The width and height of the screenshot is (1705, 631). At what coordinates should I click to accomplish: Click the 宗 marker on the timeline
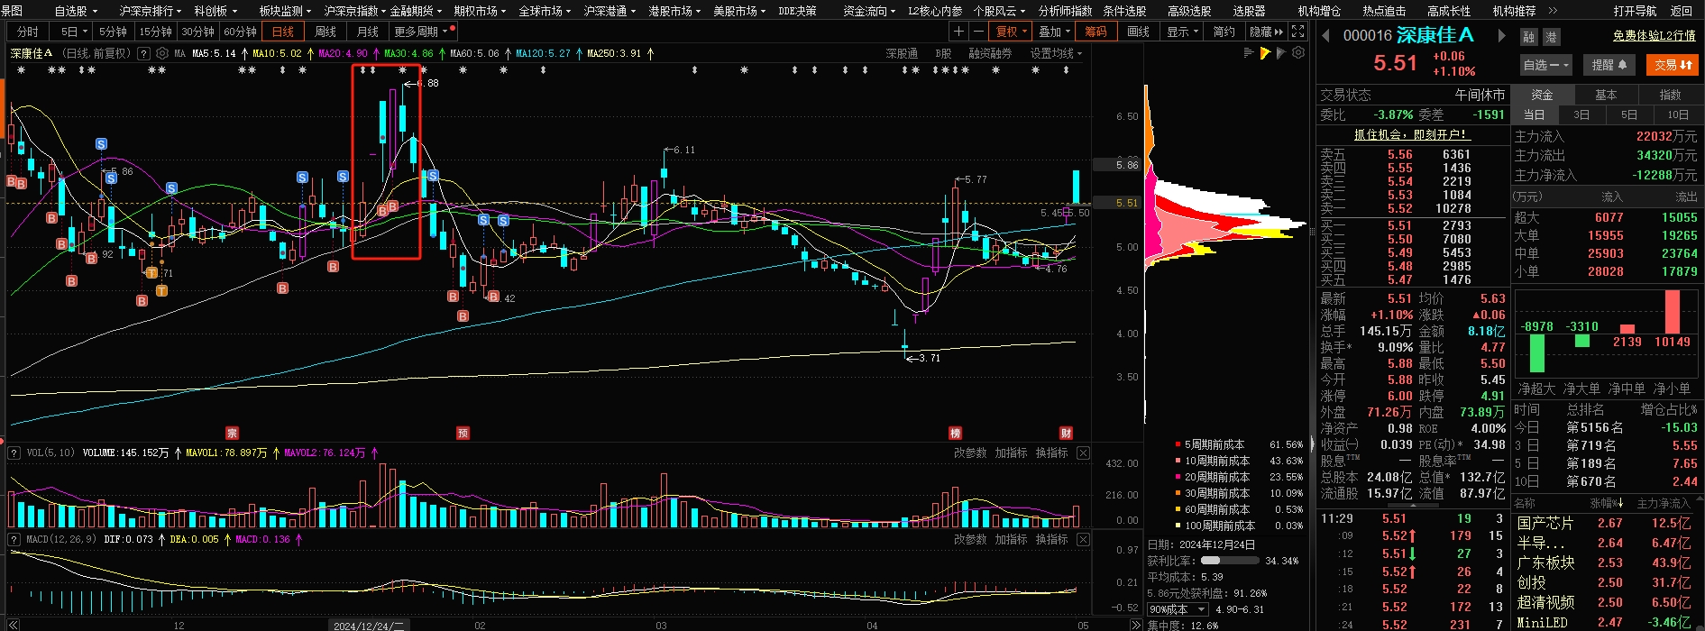[232, 434]
